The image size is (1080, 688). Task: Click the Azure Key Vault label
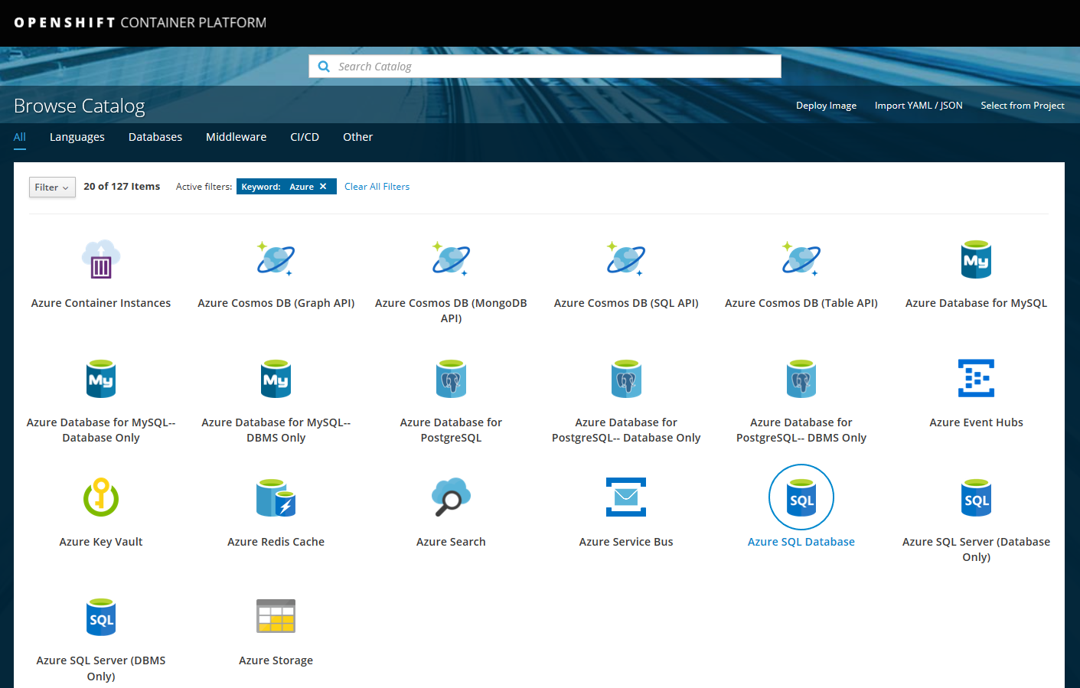point(101,542)
